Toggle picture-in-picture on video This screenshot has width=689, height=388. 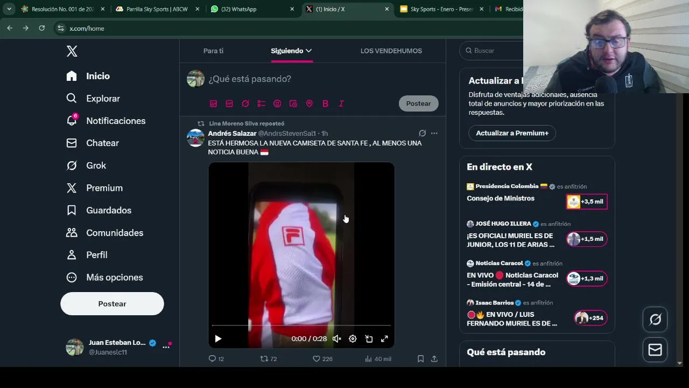click(x=369, y=339)
